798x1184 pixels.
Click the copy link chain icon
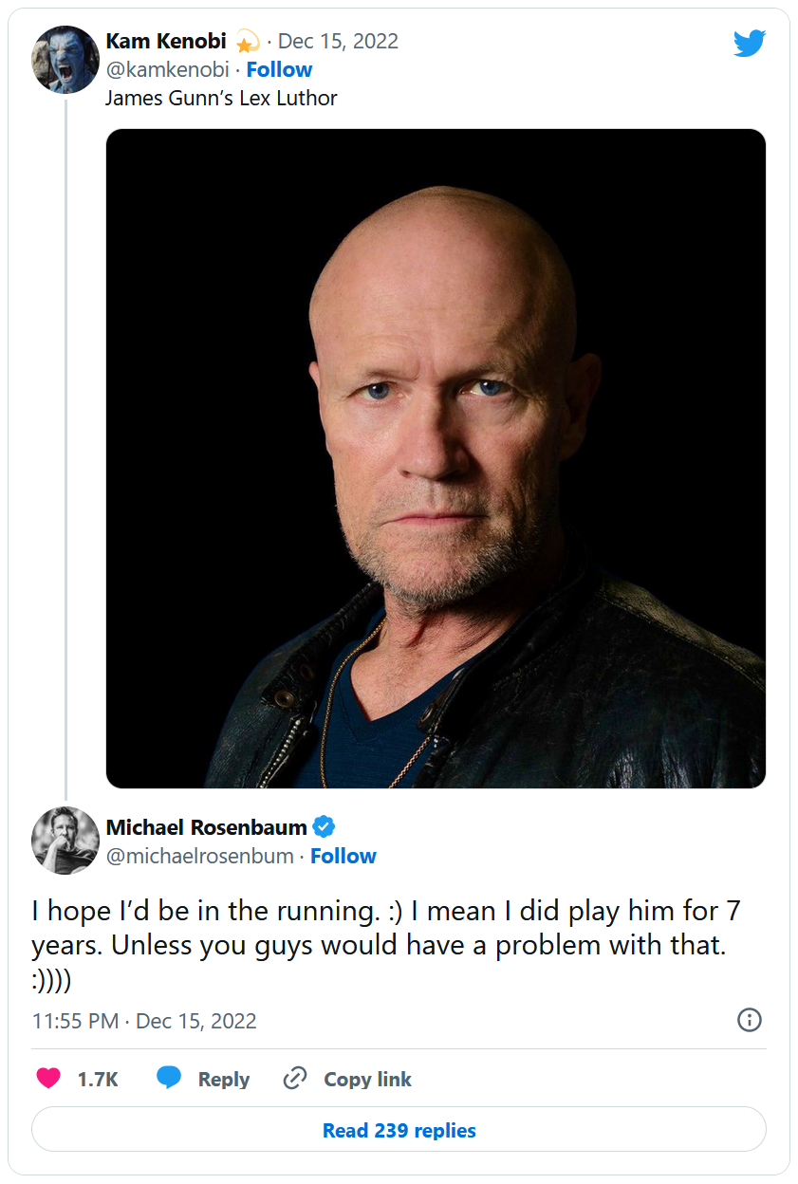(x=295, y=1079)
